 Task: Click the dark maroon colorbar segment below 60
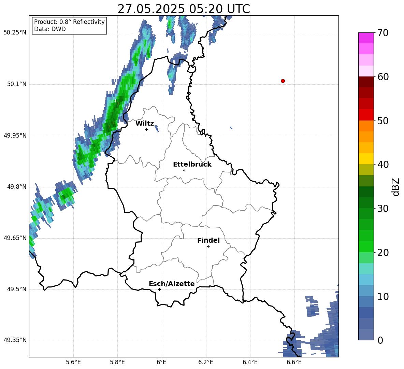coord(366,82)
